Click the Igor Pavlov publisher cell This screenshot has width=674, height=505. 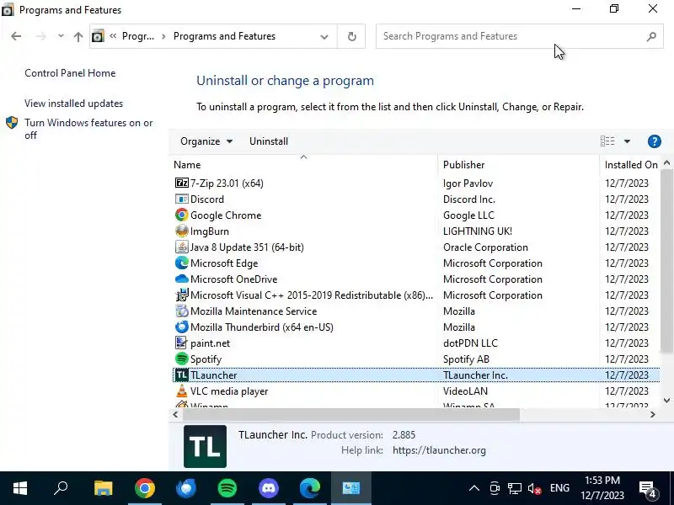click(x=468, y=183)
